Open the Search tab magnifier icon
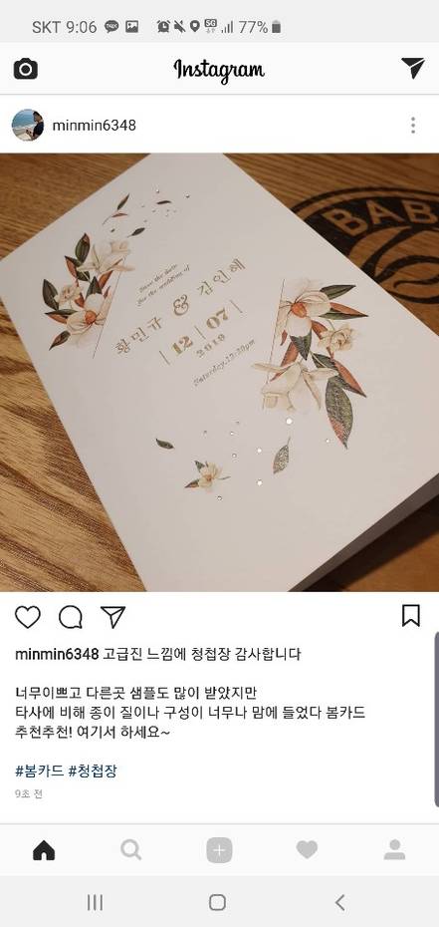The width and height of the screenshot is (439, 927). [x=131, y=850]
